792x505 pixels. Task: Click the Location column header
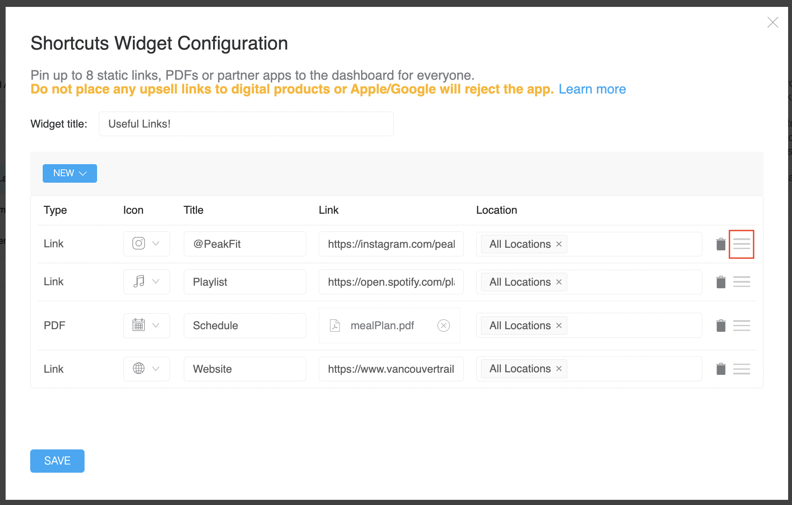click(x=497, y=210)
